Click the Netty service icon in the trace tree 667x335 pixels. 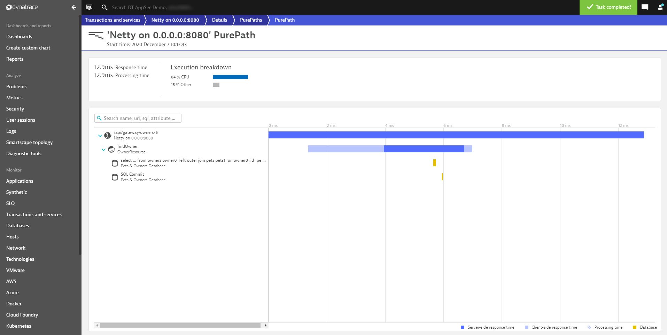(x=108, y=135)
